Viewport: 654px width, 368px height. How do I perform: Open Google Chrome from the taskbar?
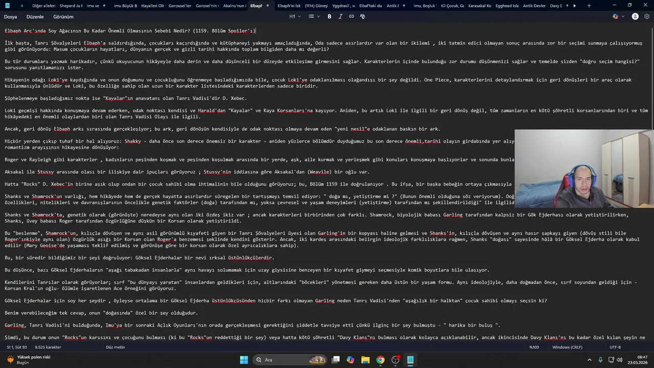pos(380,360)
